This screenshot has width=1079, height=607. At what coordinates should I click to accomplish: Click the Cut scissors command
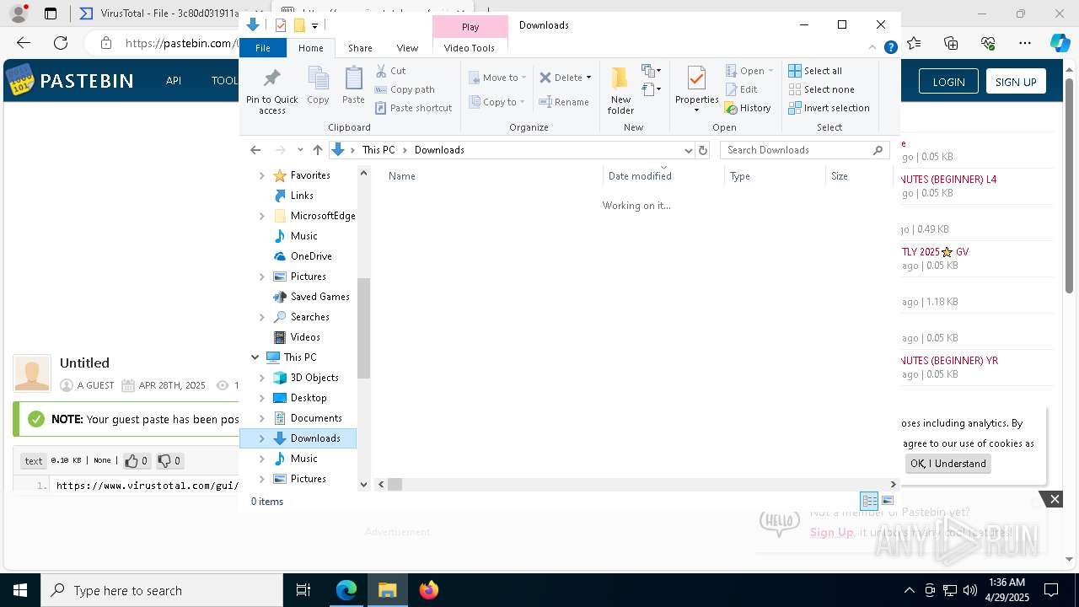[x=390, y=71]
